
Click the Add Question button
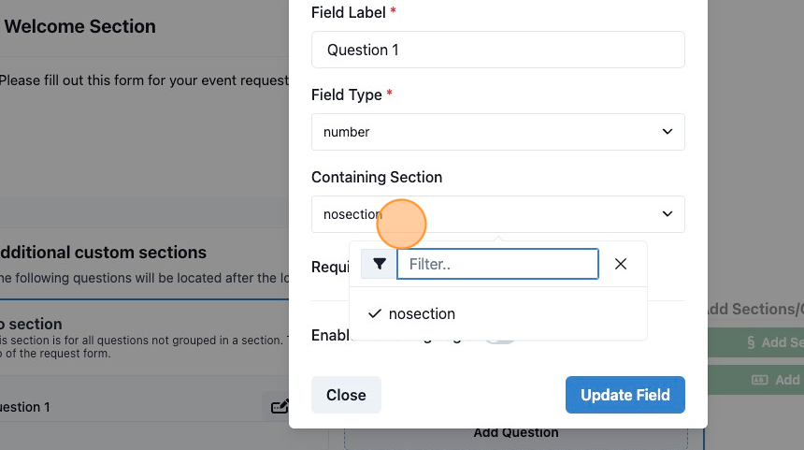516,433
